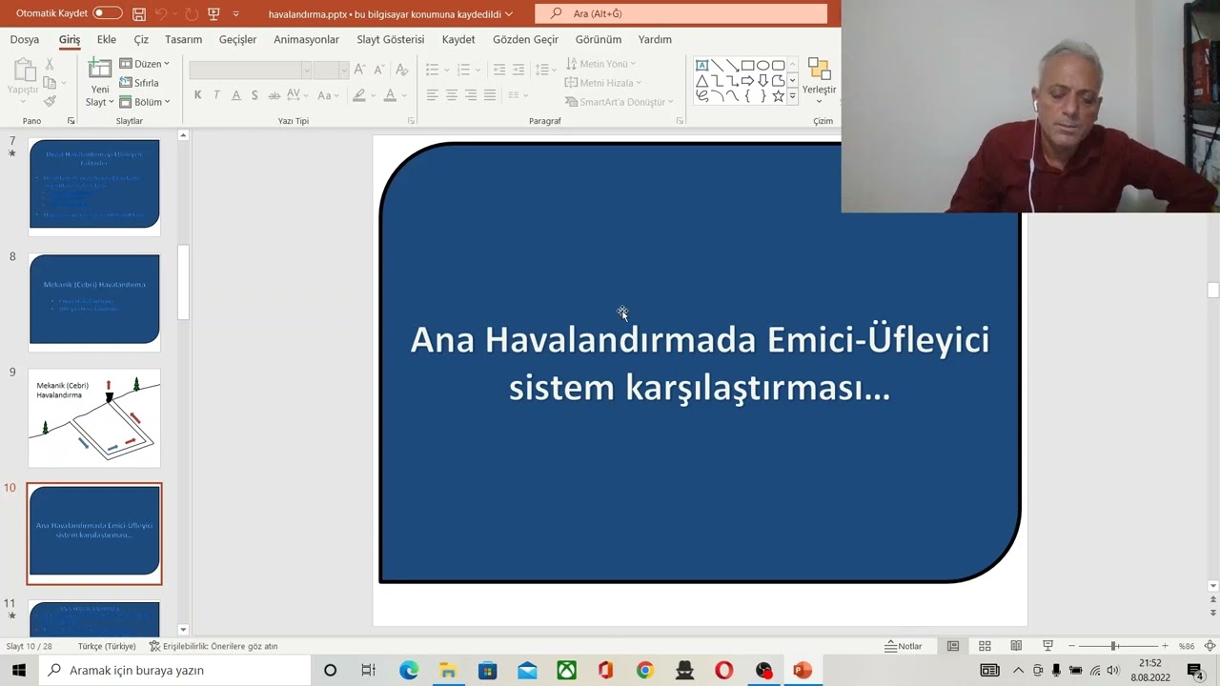This screenshot has width=1220, height=686.
Task: Click the numbered list icon
Action: [466, 70]
